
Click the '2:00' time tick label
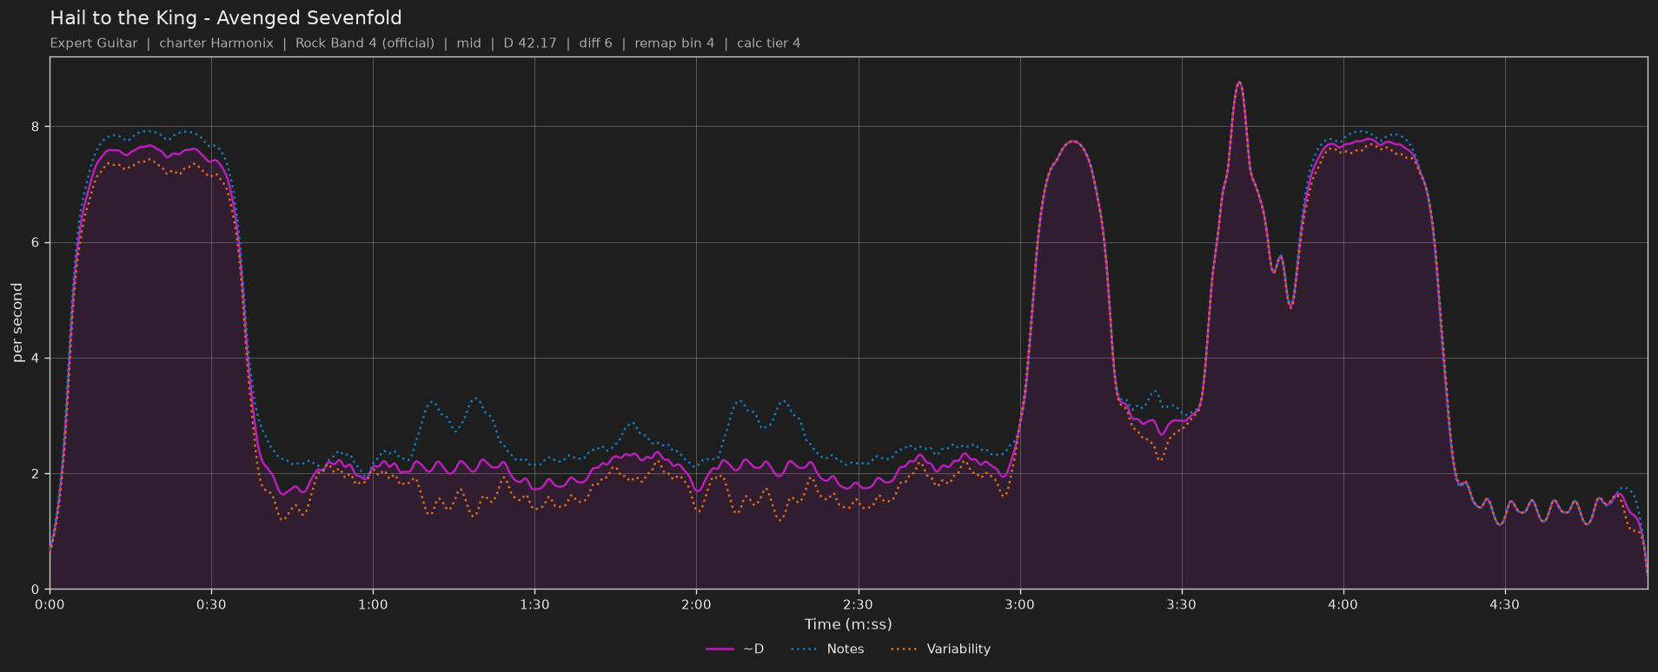click(x=696, y=604)
